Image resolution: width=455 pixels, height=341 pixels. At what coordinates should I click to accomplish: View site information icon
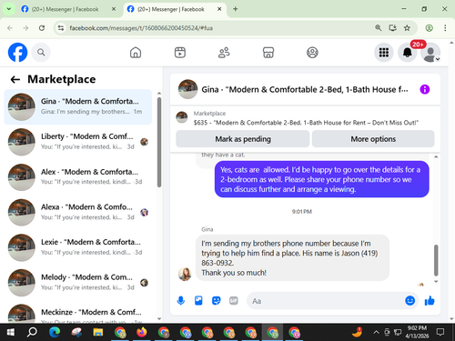pyautogui.click(x=61, y=28)
